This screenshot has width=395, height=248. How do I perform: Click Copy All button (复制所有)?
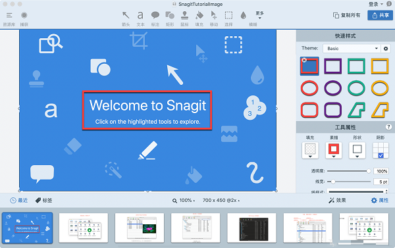[x=346, y=15]
